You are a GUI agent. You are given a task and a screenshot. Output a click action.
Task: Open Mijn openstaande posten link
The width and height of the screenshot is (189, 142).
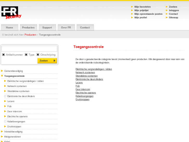[x=148, y=14]
